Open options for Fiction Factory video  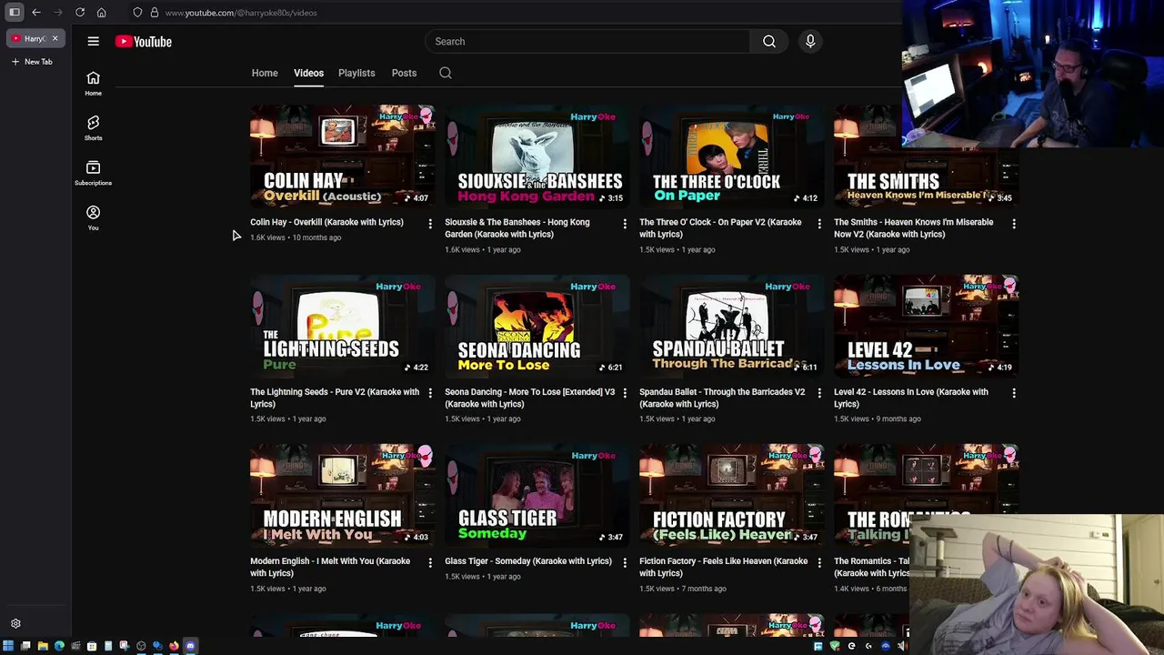tap(819, 563)
